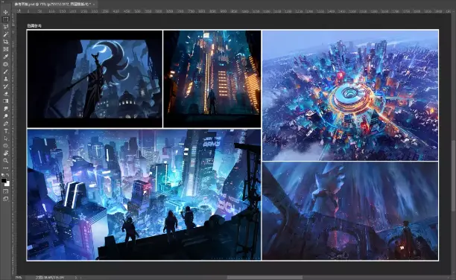
Task: Click the crescent moon silhouette reference image
Action: coord(95,79)
